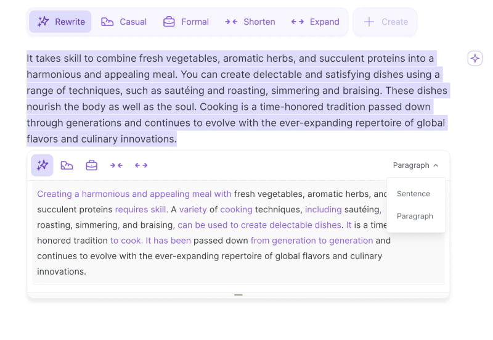Select the rewrite sparkle icon in the result panel
Screen dimensions: 493x340
(42, 165)
